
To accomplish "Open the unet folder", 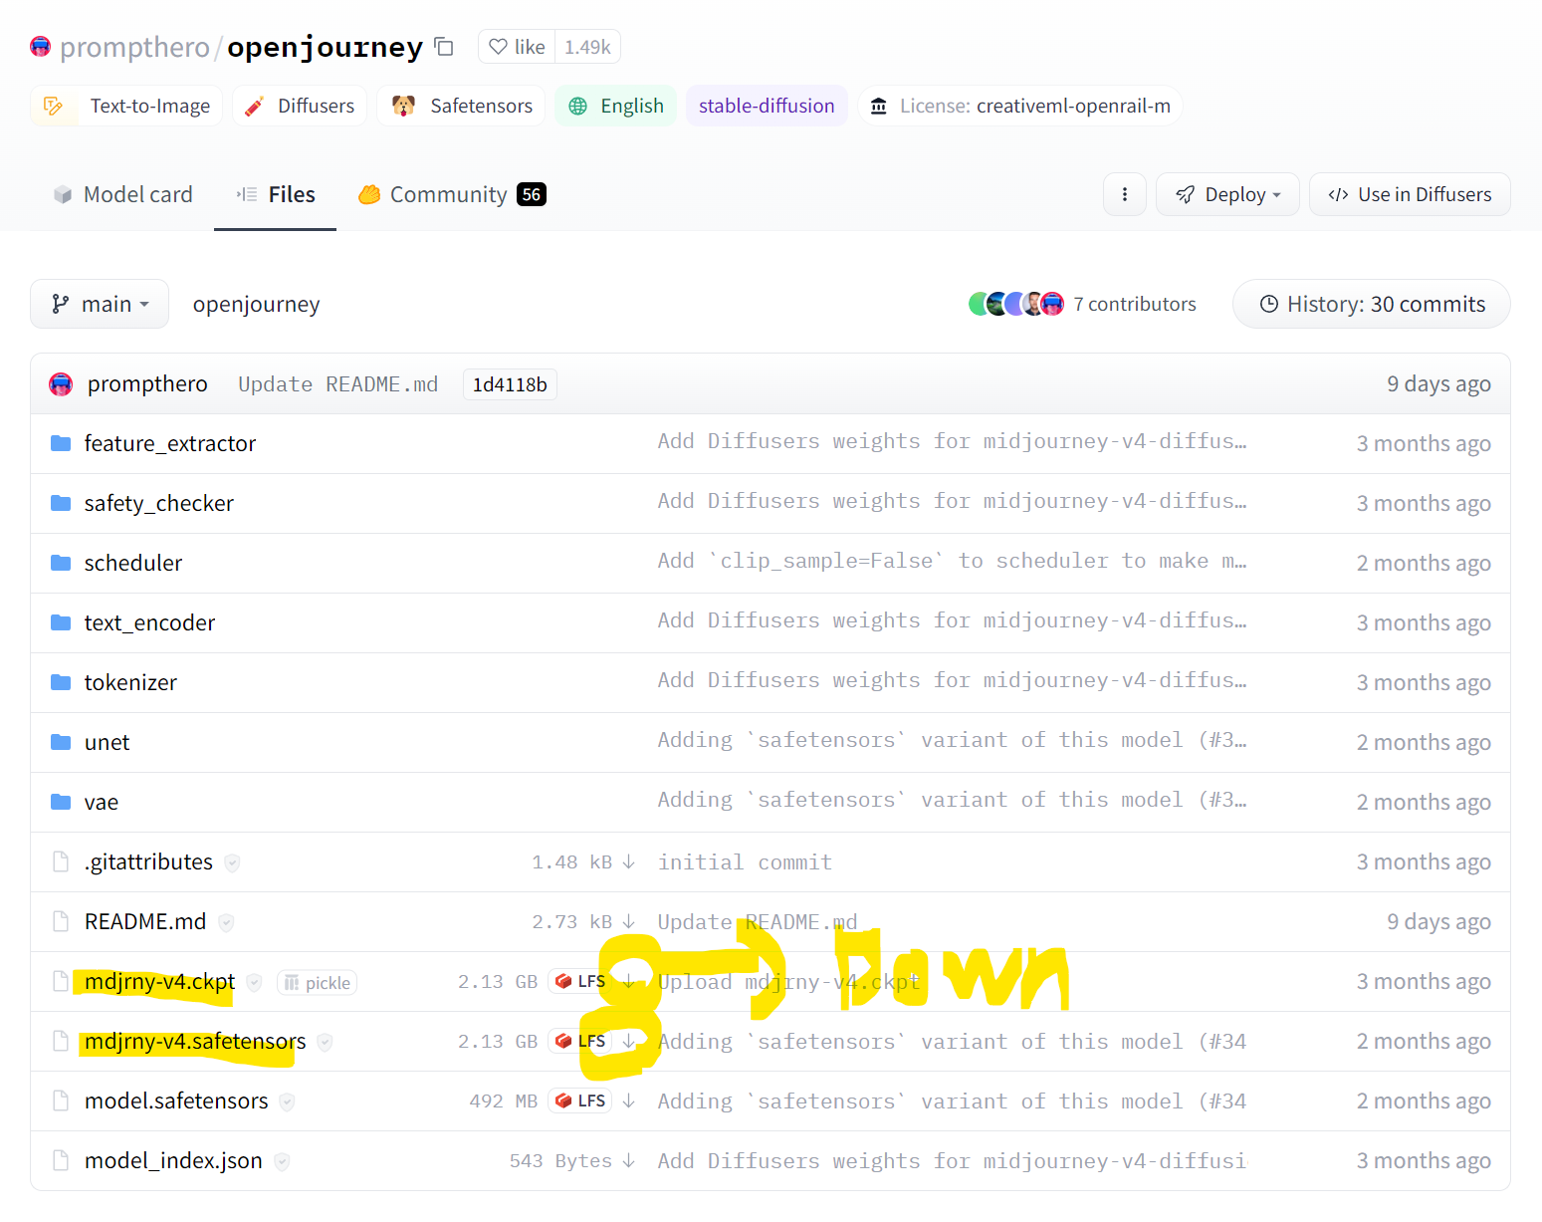I will 107,742.
